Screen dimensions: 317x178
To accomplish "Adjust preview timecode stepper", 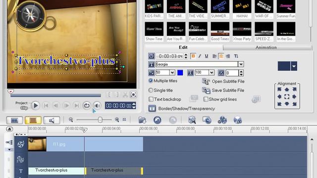I will coord(134,105).
